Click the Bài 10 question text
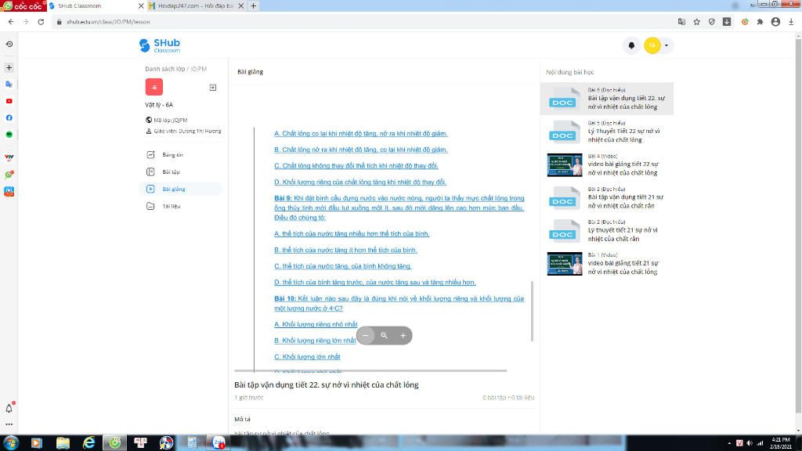The width and height of the screenshot is (802, 451). pyautogui.click(x=399, y=303)
